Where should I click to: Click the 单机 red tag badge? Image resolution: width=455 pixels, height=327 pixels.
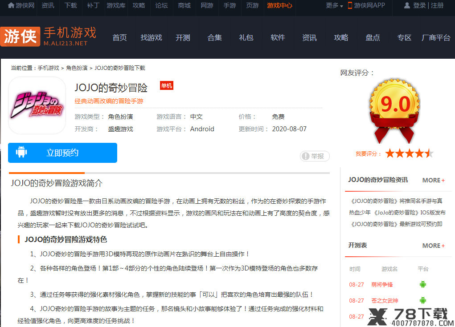[x=167, y=85]
